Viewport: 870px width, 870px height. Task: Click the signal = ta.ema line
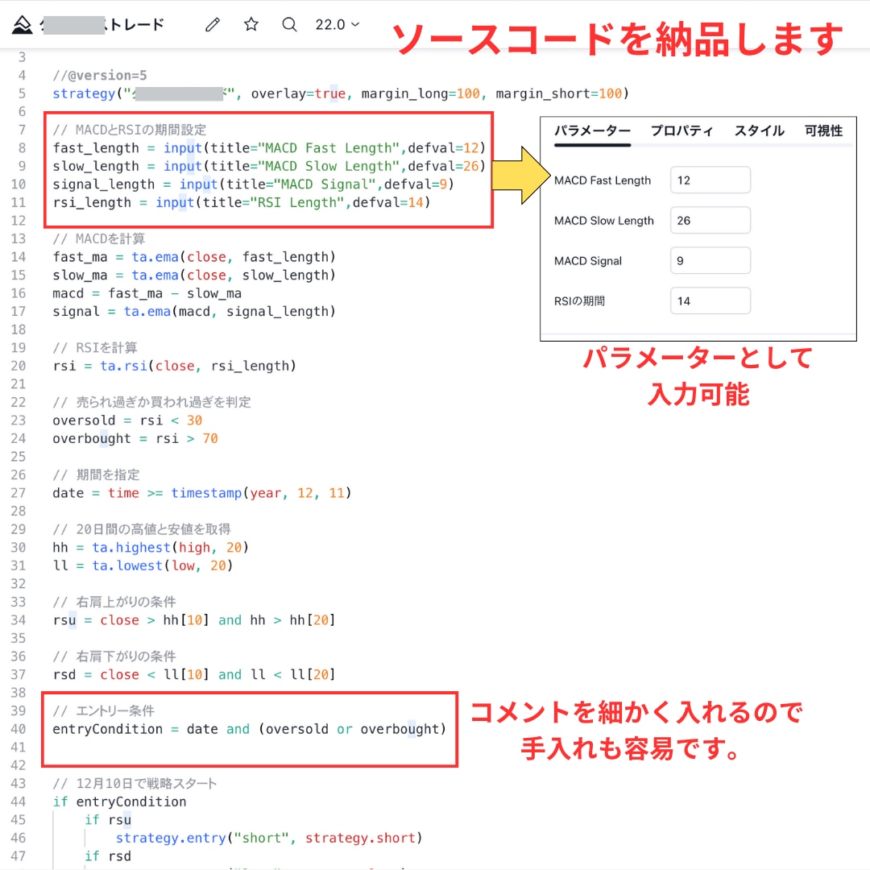point(194,312)
